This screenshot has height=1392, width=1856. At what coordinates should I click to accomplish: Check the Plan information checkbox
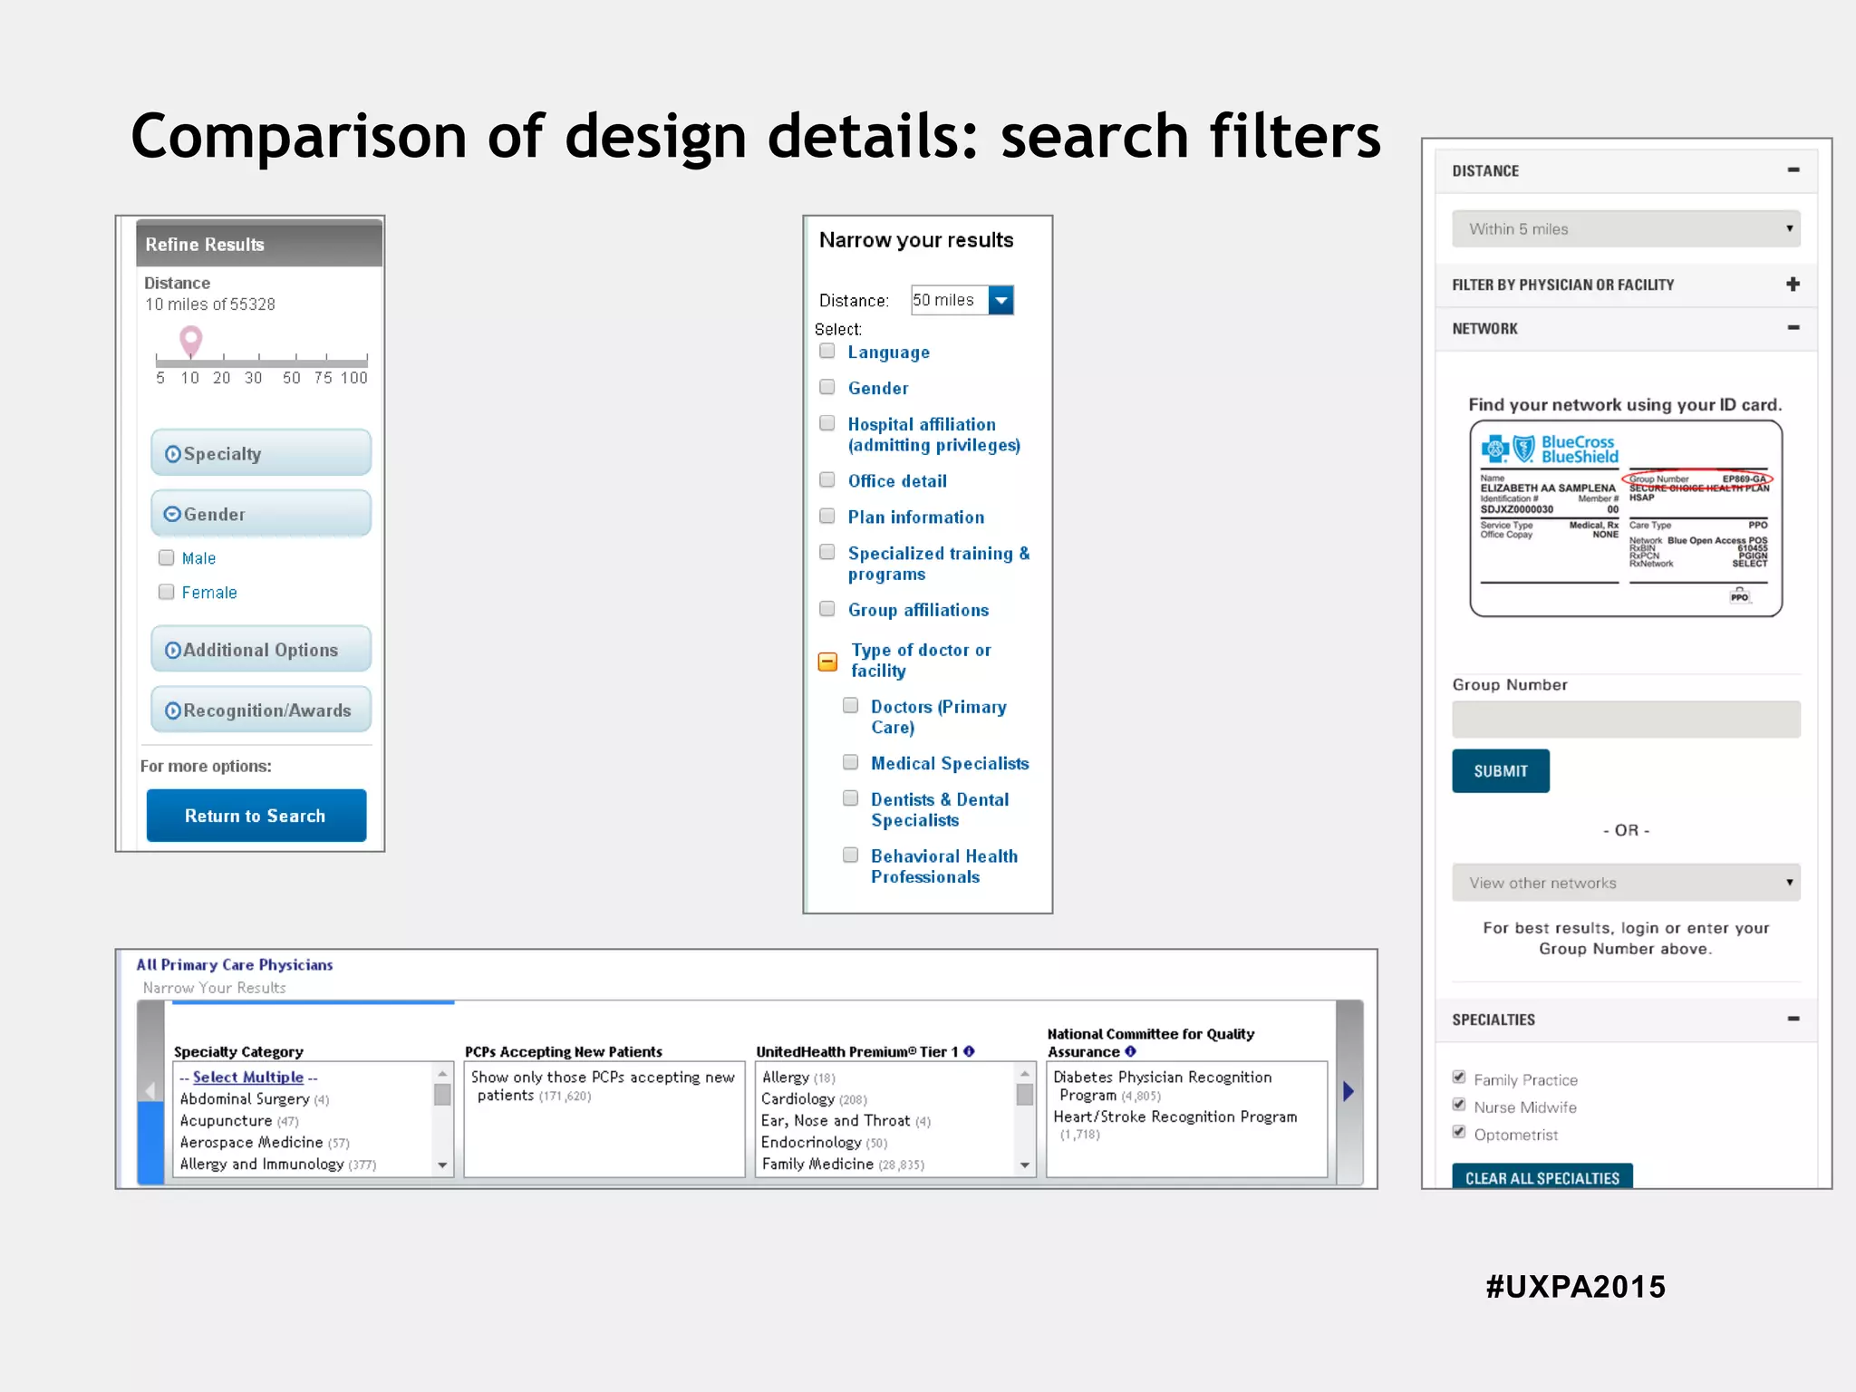[x=827, y=516]
